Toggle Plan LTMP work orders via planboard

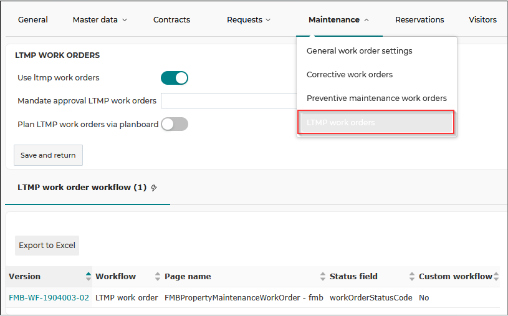(x=175, y=124)
